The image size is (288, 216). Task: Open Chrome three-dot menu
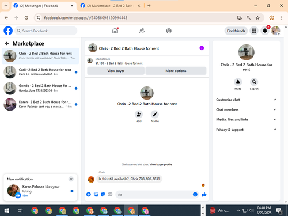[282, 18]
